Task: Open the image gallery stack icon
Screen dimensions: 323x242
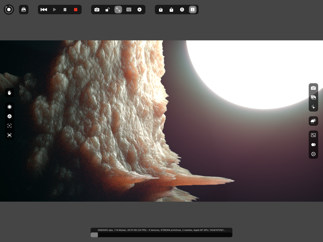Action: pyautogui.click(x=24, y=9)
